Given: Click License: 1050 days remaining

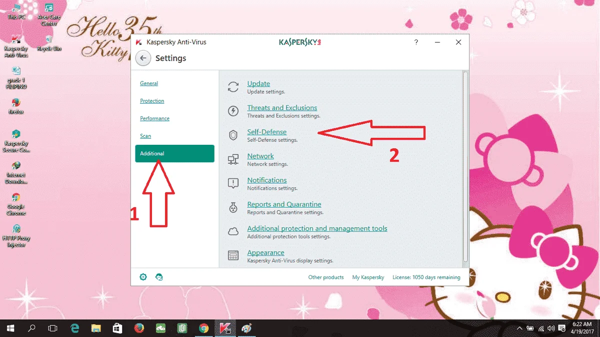Looking at the screenshot, I should 426,277.
